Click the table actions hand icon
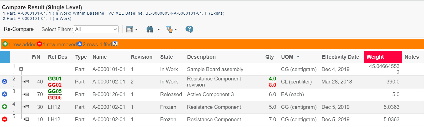424x127 pixels. pyautogui.click(x=169, y=29)
